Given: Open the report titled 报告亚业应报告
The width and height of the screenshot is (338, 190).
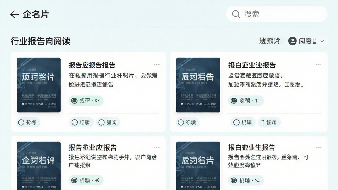Looking at the screenshot, I should pyautogui.click(x=93, y=148).
